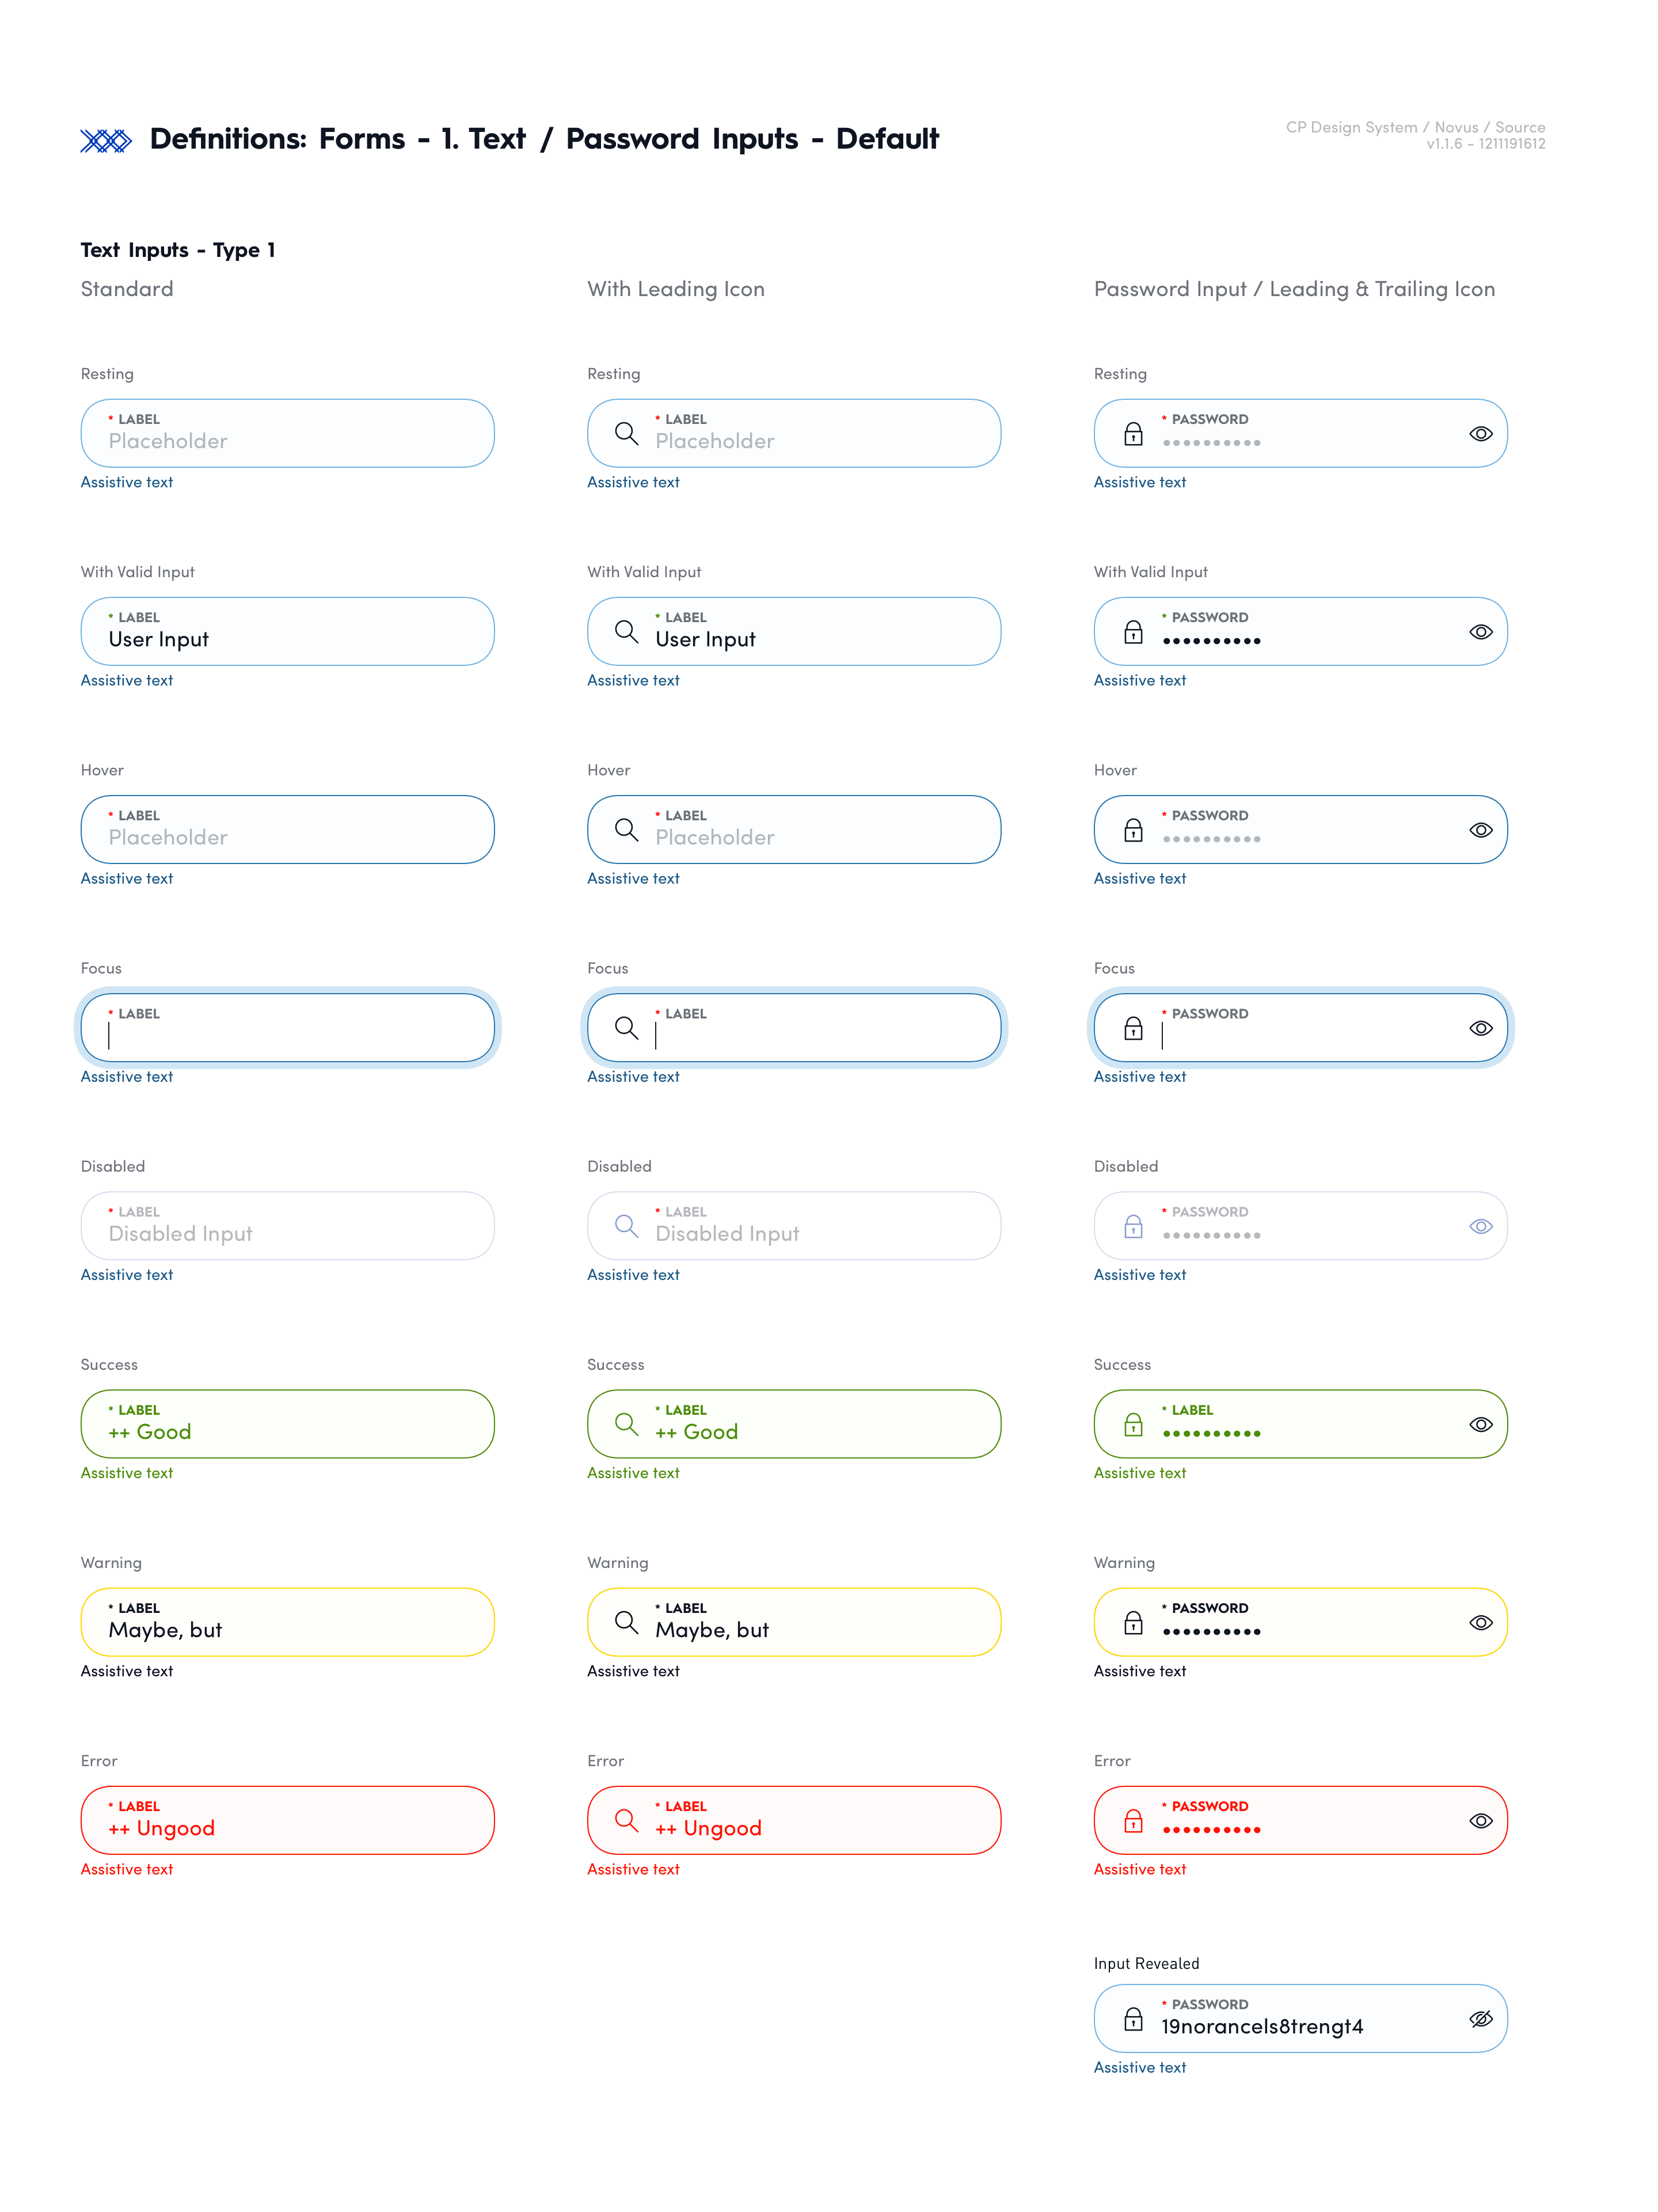
Task: Click the search icon in the Error state input
Action: (x=626, y=1821)
